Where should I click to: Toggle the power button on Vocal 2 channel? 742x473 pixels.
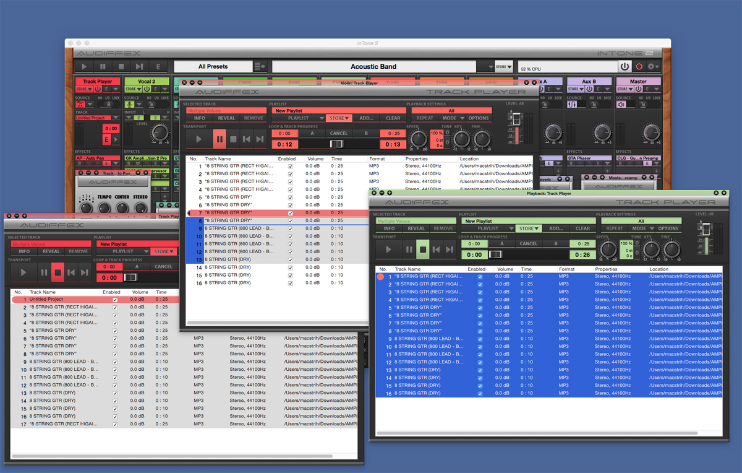(147, 89)
